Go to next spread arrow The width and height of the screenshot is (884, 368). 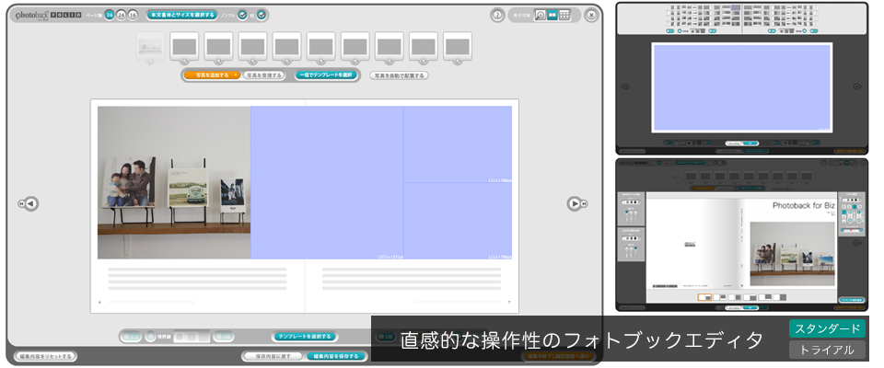[576, 203]
